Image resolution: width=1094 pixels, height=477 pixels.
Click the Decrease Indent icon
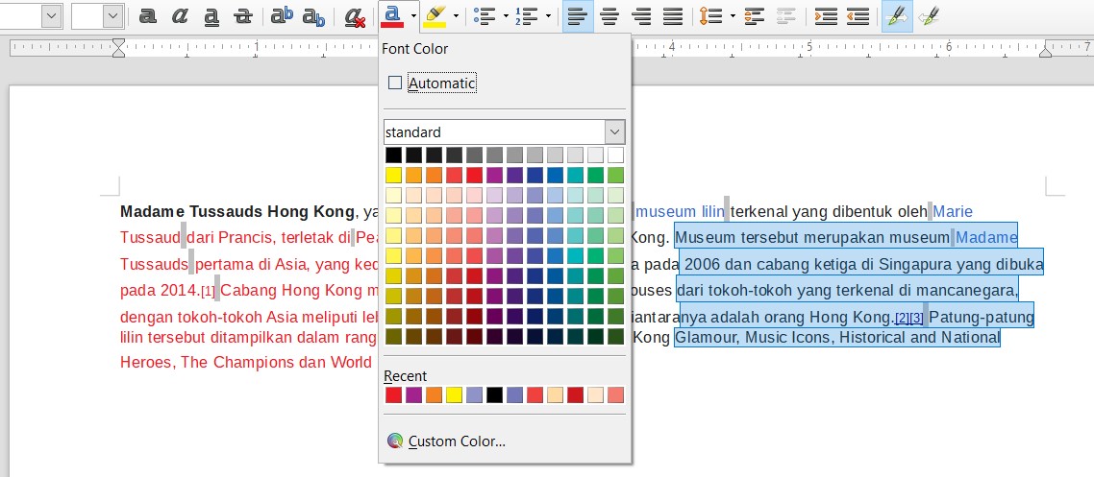click(858, 16)
